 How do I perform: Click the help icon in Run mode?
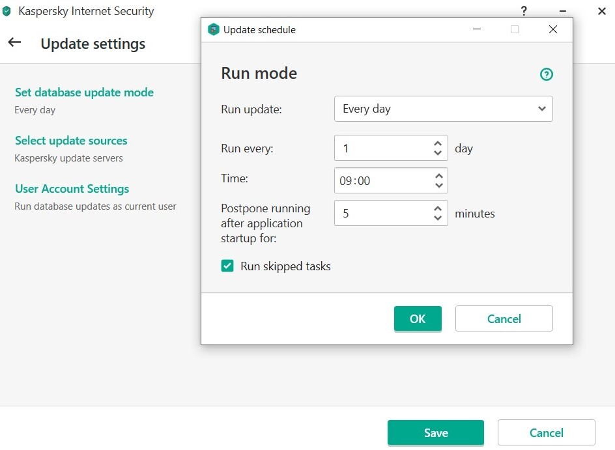pos(547,74)
